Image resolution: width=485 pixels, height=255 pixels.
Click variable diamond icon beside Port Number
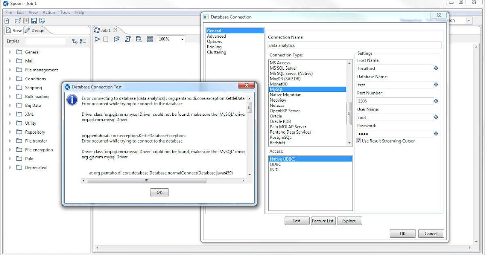pos(436,101)
